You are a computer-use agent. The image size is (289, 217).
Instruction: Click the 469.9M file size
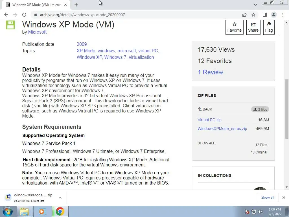262,129
